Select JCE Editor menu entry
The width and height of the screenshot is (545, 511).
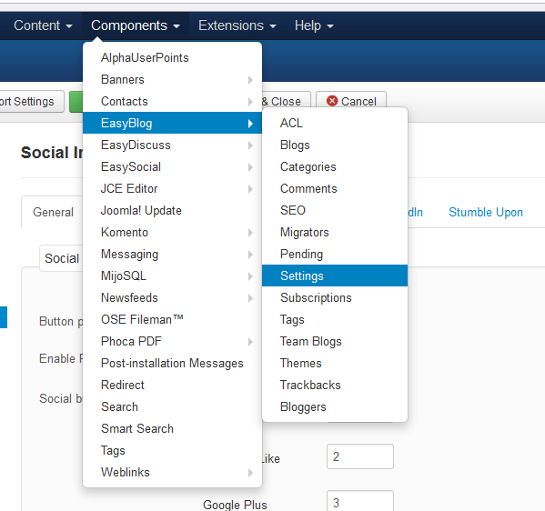[x=172, y=188]
